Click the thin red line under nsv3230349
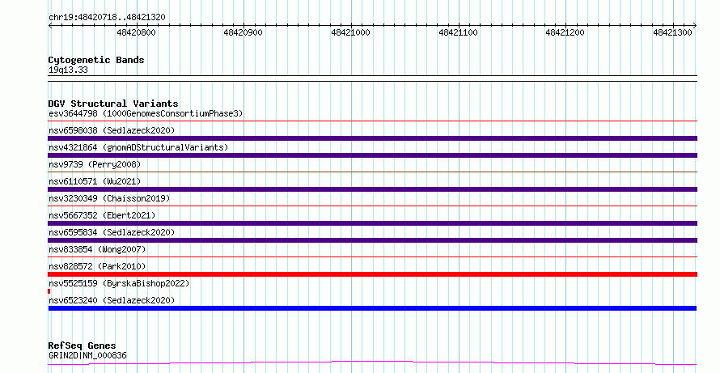This screenshot has width=720, height=373. [x=372, y=206]
